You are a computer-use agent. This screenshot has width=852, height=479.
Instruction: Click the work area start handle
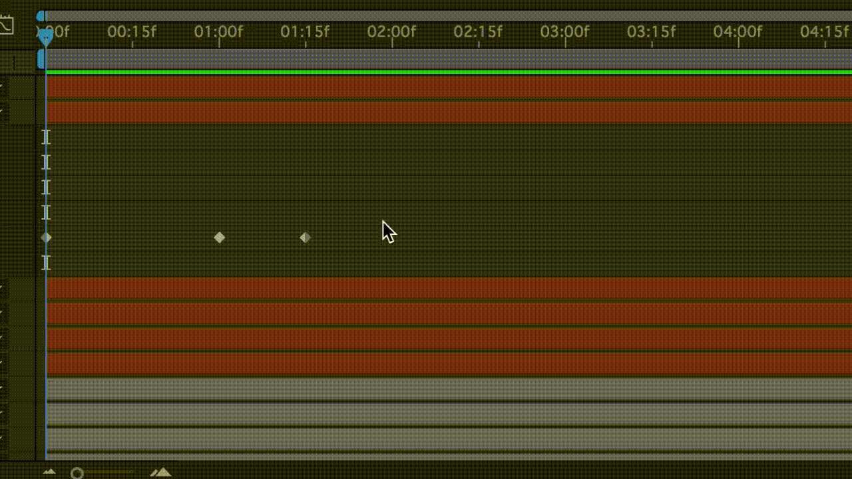[x=41, y=59]
